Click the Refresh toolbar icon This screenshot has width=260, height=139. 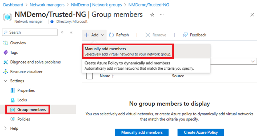pyautogui.click(x=111, y=35)
